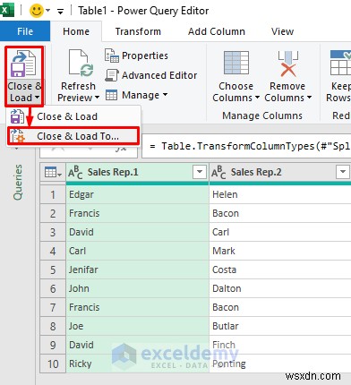Switch to the View tab
Viewport: 351px width, 385px height.
click(x=282, y=31)
